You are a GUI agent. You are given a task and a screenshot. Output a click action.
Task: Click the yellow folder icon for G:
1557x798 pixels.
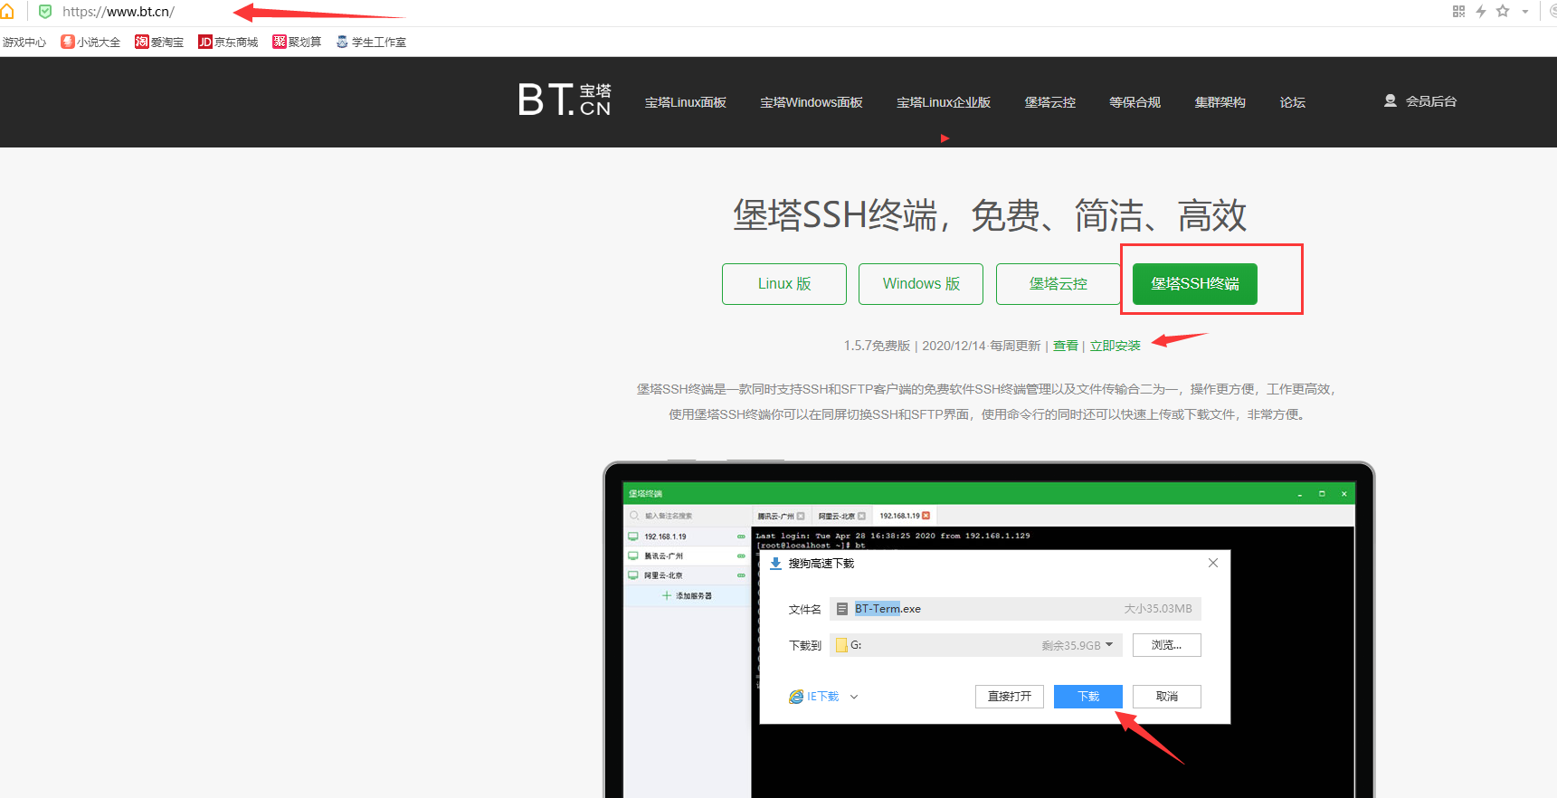pos(841,645)
